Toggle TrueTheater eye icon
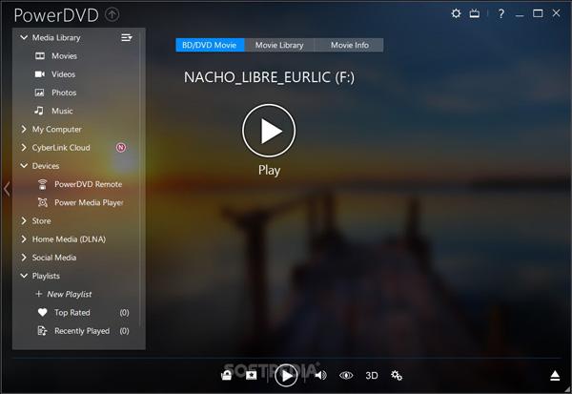Image resolution: width=572 pixels, height=394 pixels. click(x=346, y=375)
